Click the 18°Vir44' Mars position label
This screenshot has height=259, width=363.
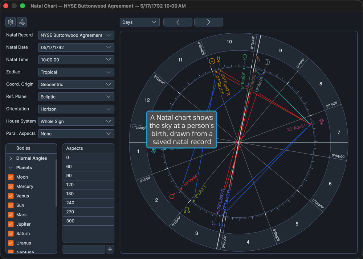(x=191, y=181)
